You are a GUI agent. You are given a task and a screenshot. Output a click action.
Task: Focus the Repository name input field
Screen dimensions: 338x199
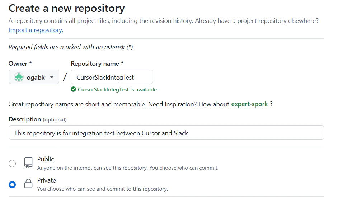(x=112, y=77)
